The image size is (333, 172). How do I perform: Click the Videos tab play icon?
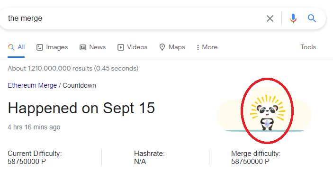click(x=121, y=47)
